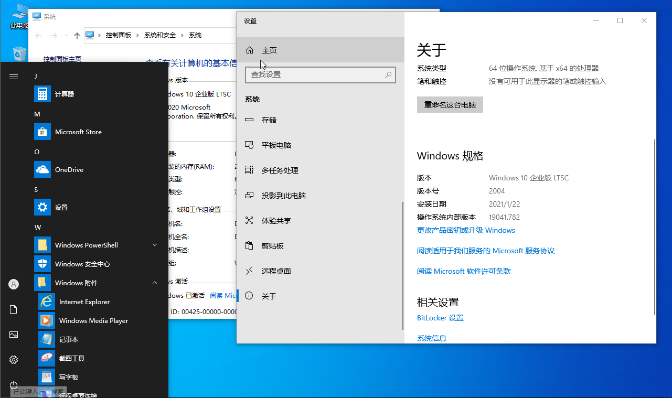Expand 系统和安全 breadcrumb chevron

click(x=183, y=35)
